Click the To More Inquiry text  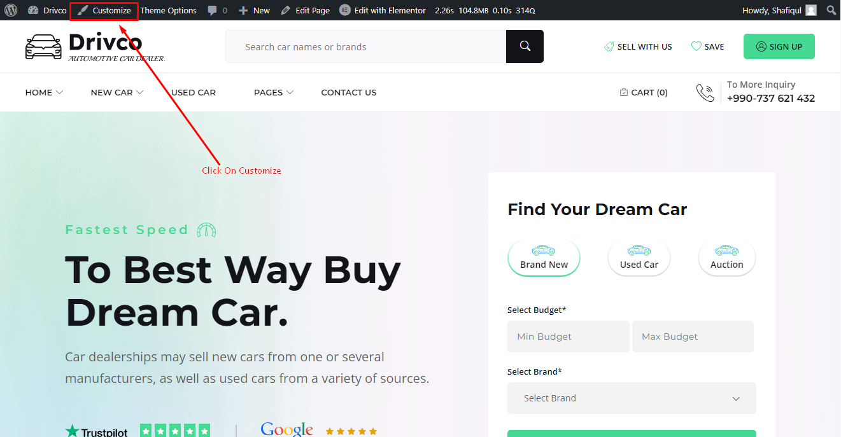click(761, 85)
